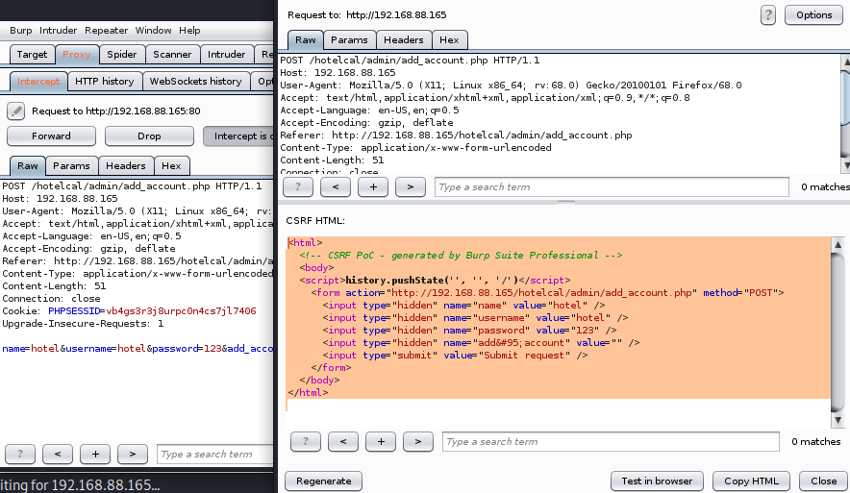Select Params tab in the Proxy window
The width and height of the screenshot is (850, 493).
[71, 166]
